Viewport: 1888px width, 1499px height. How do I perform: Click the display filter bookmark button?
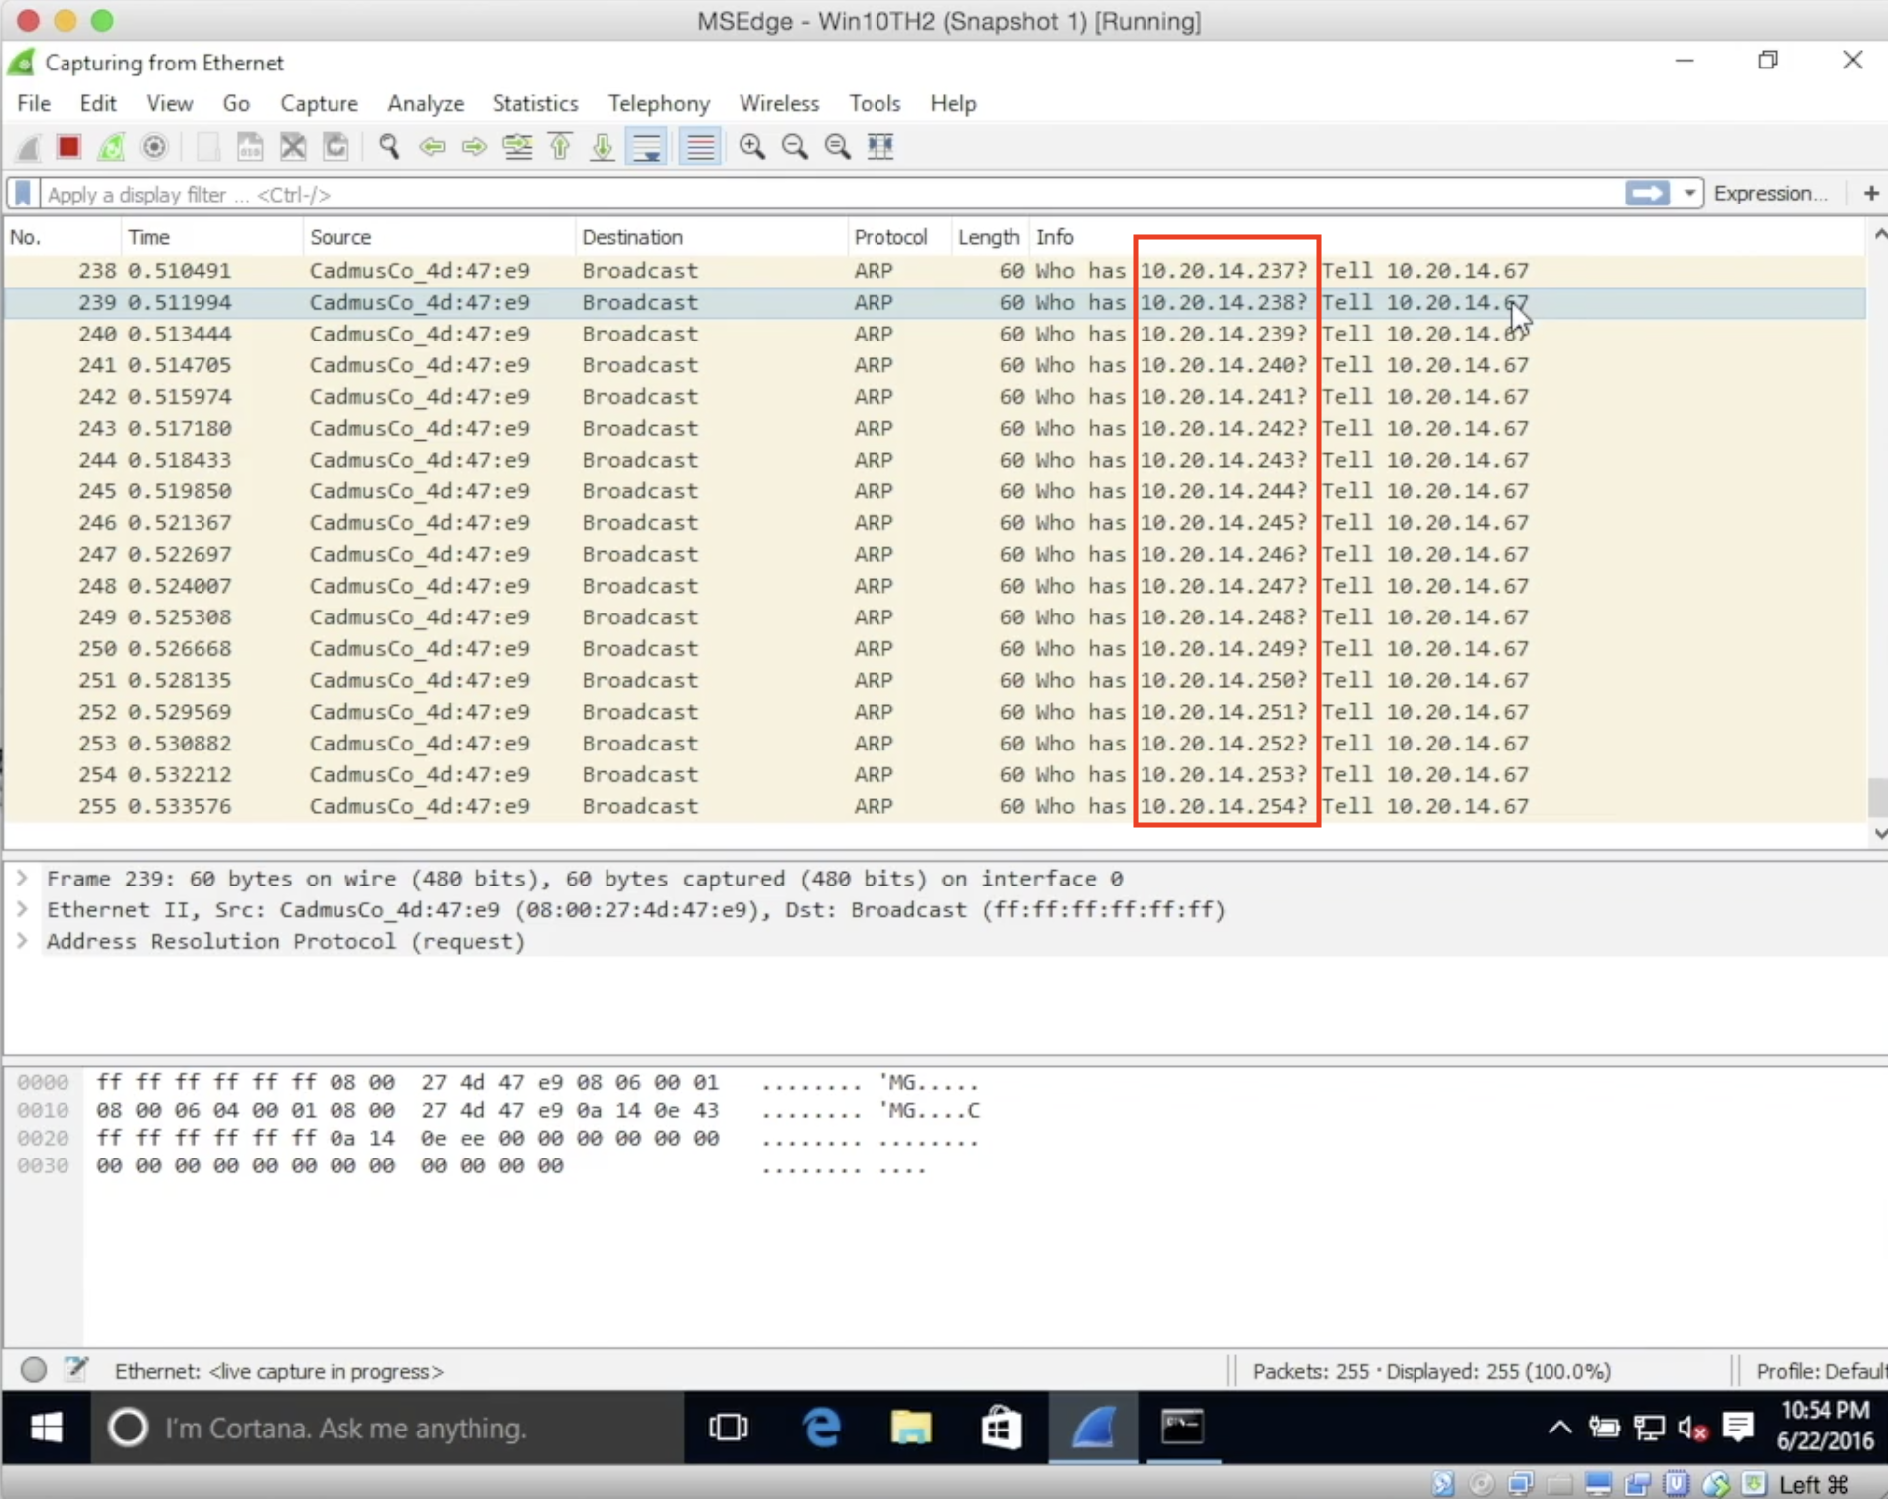point(24,194)
